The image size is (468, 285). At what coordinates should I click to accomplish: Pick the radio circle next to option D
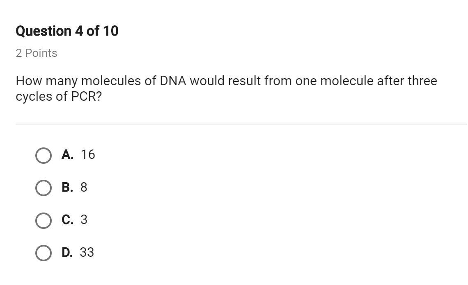(x=44, y=253)
